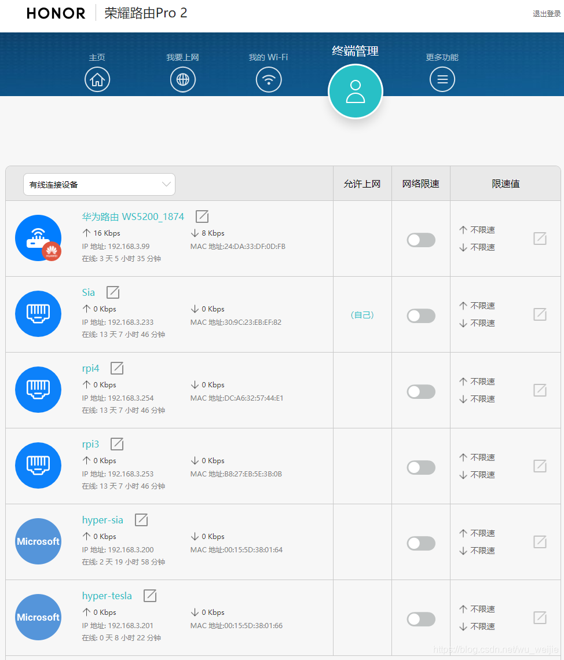
Task: Toggle network speed limit for Sia
Action: pos(421,316)
